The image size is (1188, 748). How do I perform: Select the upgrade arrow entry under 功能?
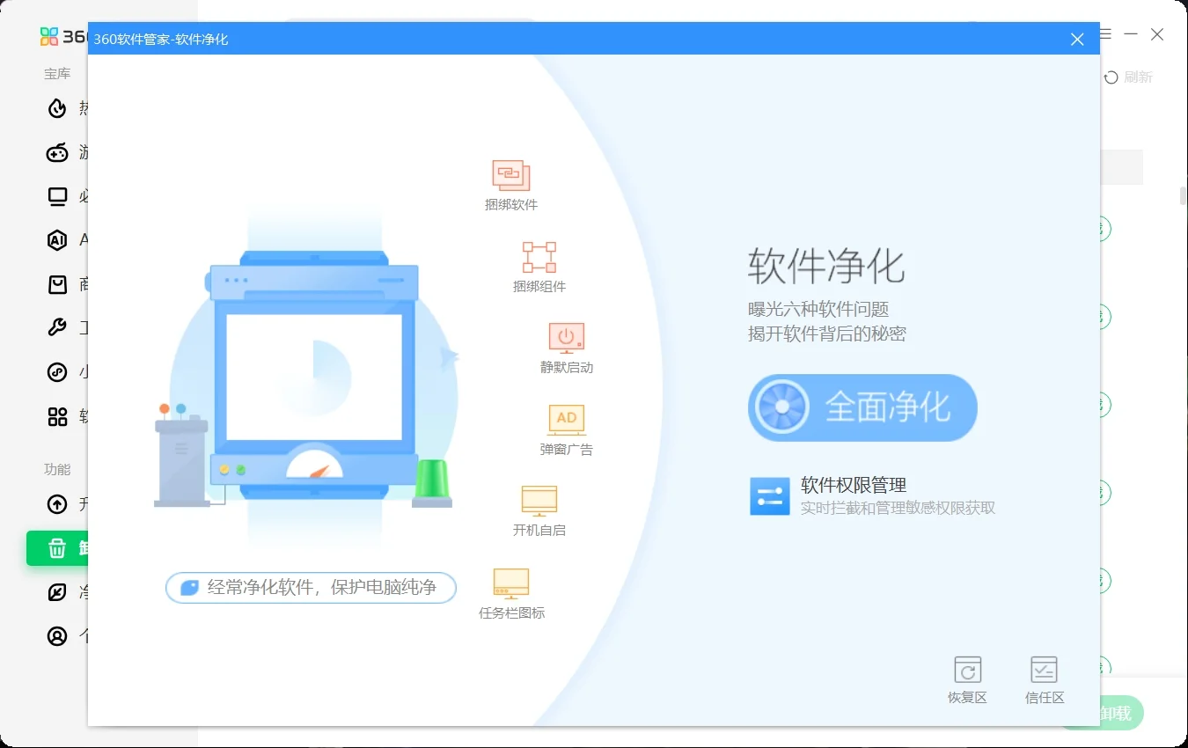58,503
